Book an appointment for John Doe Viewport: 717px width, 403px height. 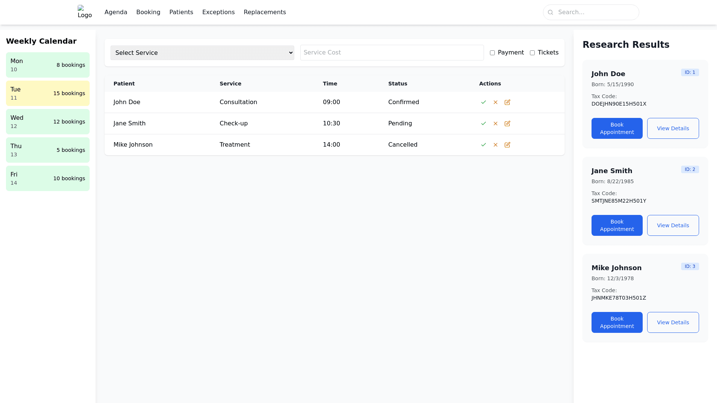coord(617,128)
